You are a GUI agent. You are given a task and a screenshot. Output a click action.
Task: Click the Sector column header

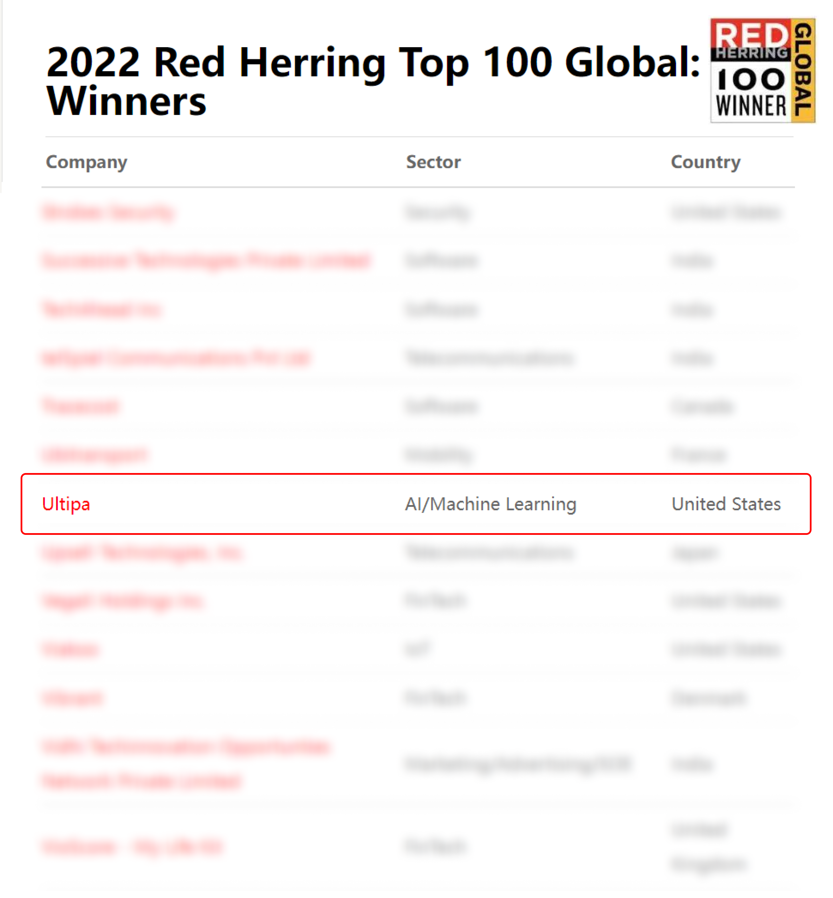coord(433,162)
